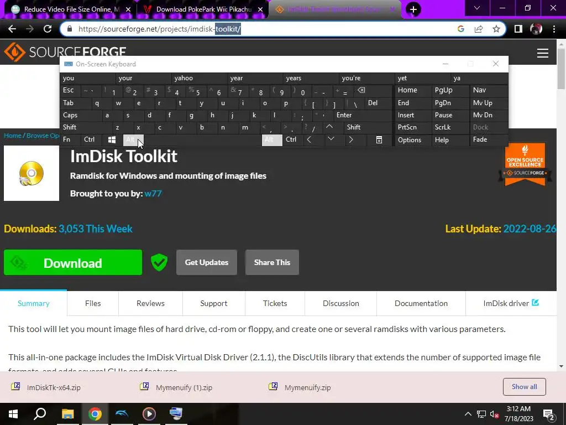This screenshot has height=425, width=566.
Task: Toggle the Fade key on on-screen keyboard
Action: pos(489,139)
